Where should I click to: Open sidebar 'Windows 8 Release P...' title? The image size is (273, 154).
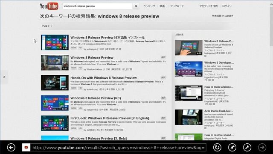[219, 41]
